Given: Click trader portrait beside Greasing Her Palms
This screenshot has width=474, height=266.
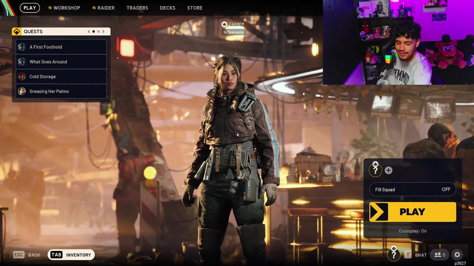Looking at the screenshot, I should coord(22,91).
